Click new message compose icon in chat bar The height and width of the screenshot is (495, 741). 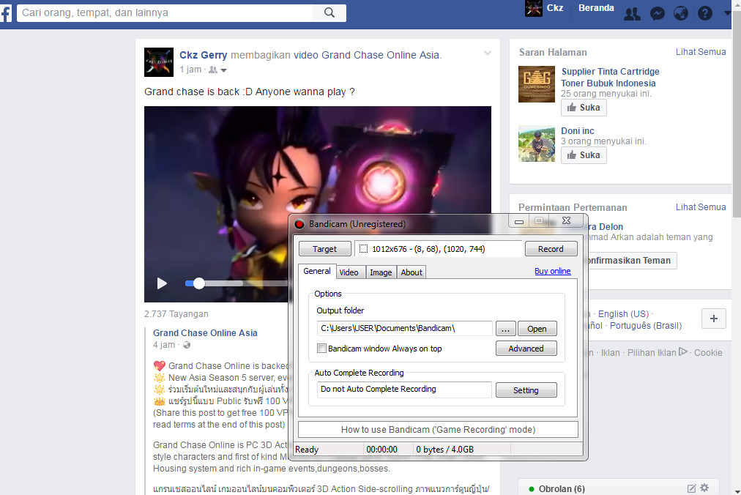pyautogui.click(x=691, y=488)
